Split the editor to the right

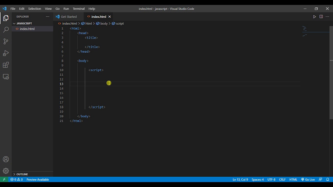click(x=321, y=17)
